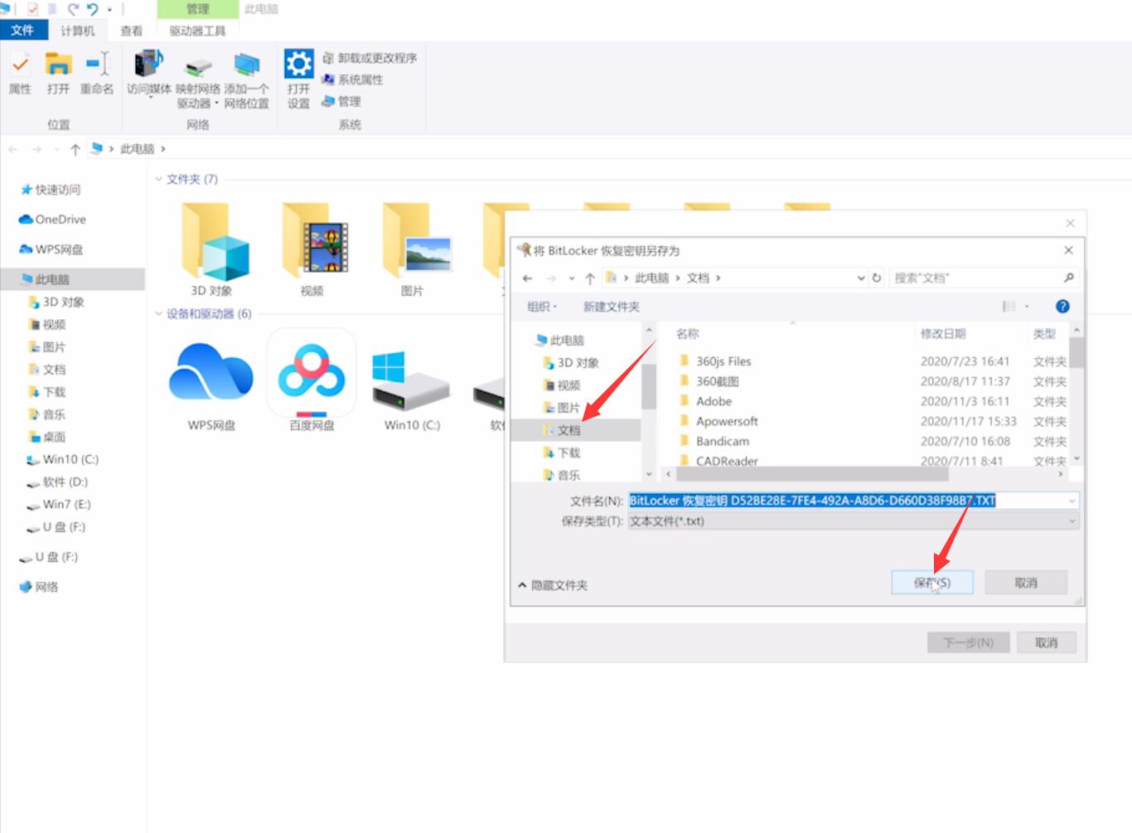Click the blue help icon in dialog

pyautogui.click(x=1062, y=307)
